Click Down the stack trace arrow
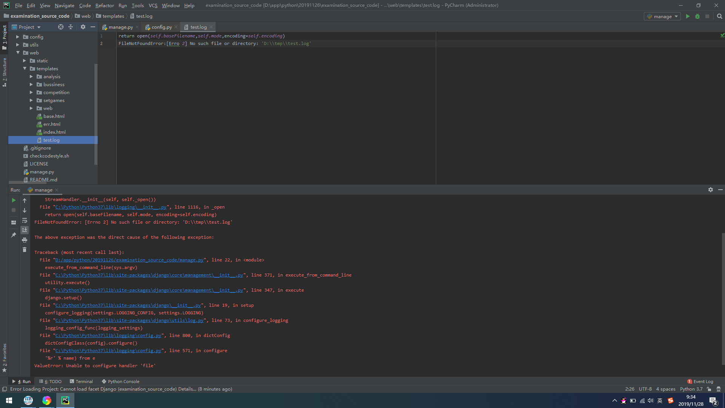This screenshot has width=725, height=408. (x=25, y=210)
